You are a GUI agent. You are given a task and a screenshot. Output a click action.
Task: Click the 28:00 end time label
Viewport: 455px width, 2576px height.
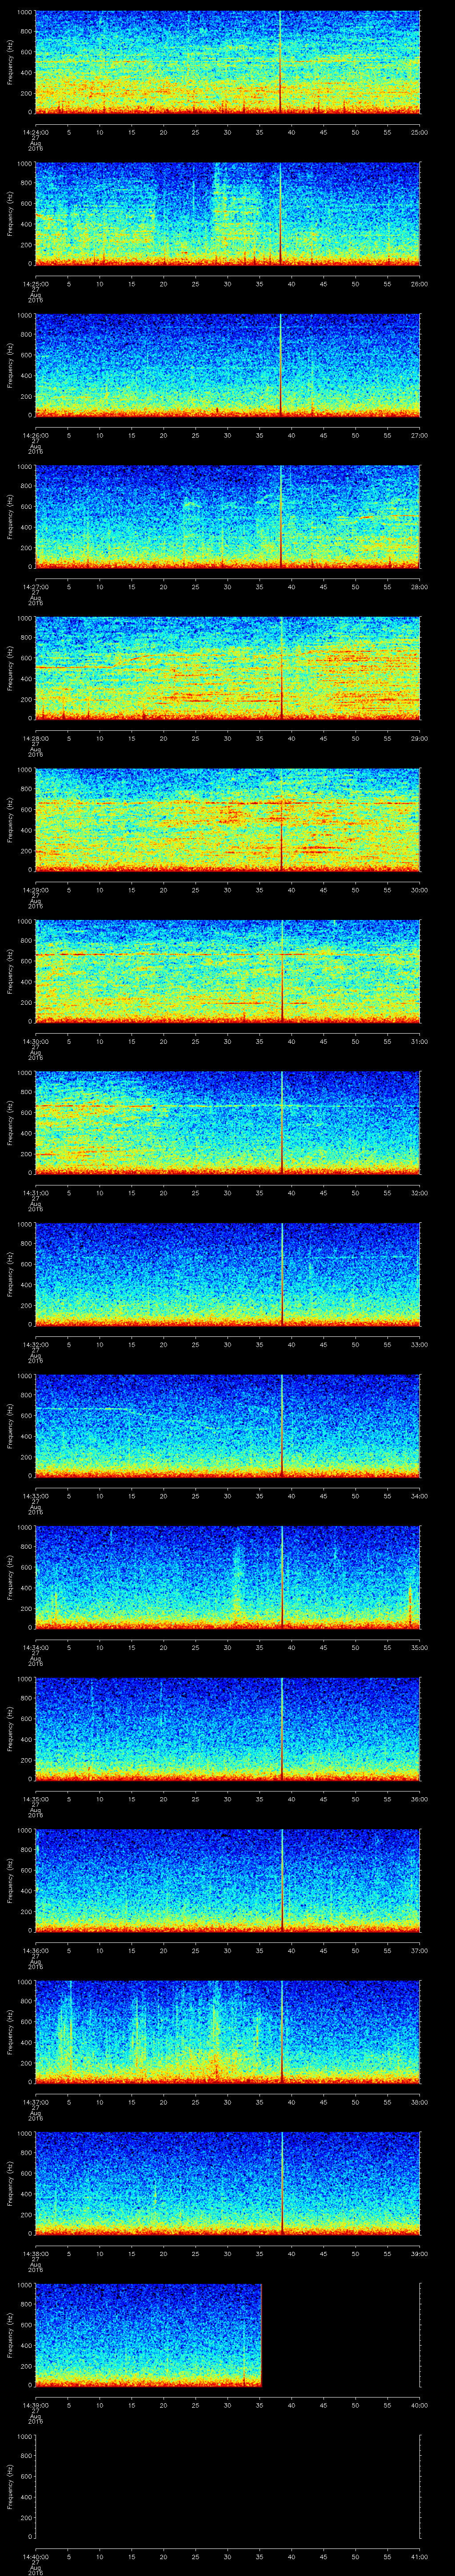419,586
